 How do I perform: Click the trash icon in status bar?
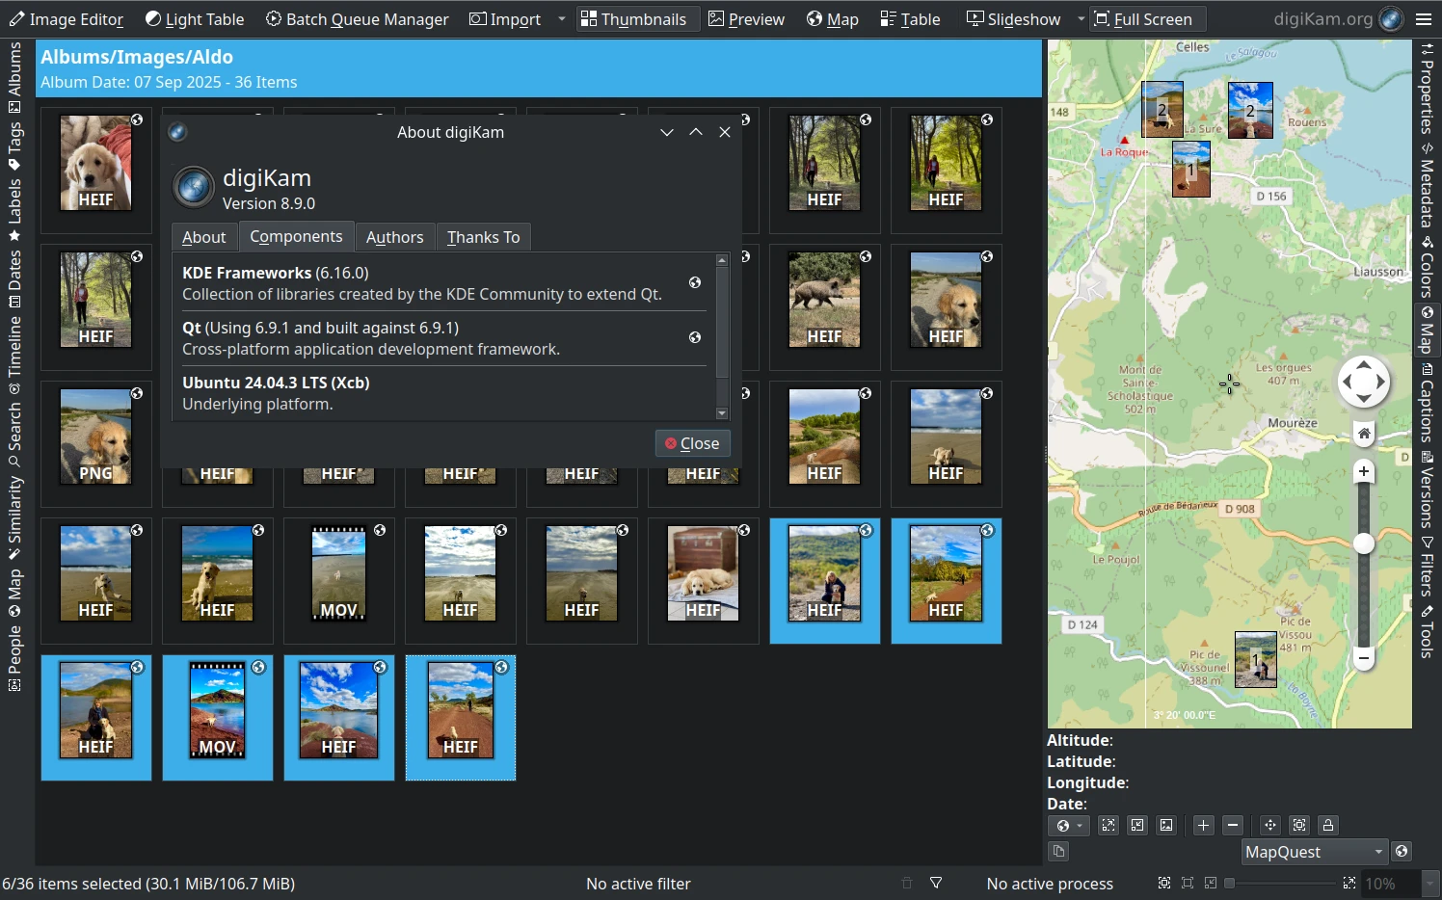(x=906, y=883)
